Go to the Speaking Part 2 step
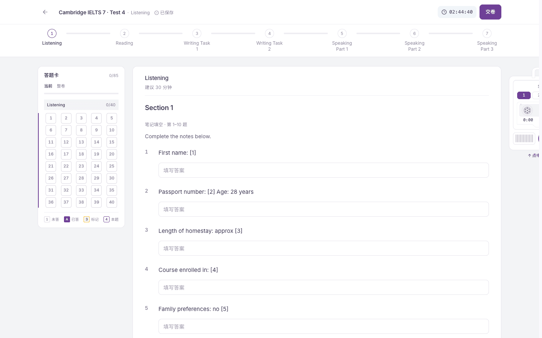The width and height of the screenshot is (542, 338). point(414,40)
